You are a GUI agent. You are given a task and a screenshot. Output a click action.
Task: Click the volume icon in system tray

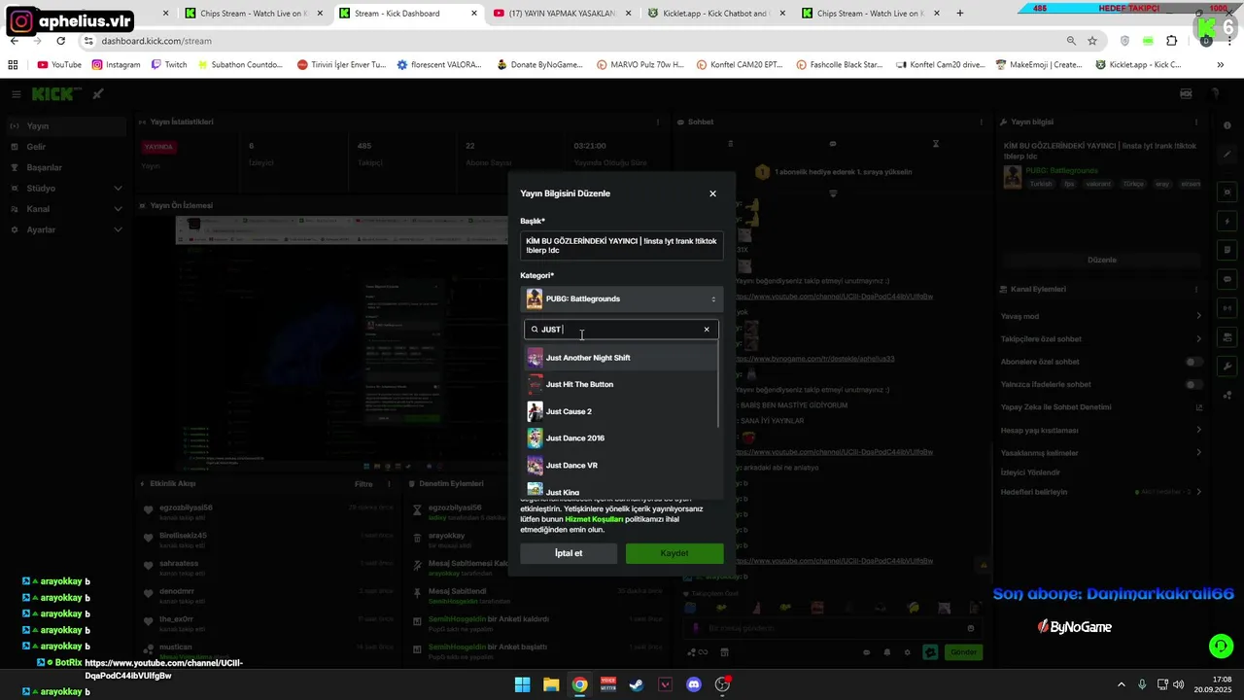(x=1178, y=684)
